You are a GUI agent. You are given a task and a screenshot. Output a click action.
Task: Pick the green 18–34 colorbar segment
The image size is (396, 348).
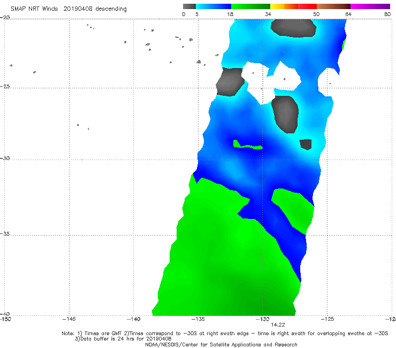coord(250,6)
